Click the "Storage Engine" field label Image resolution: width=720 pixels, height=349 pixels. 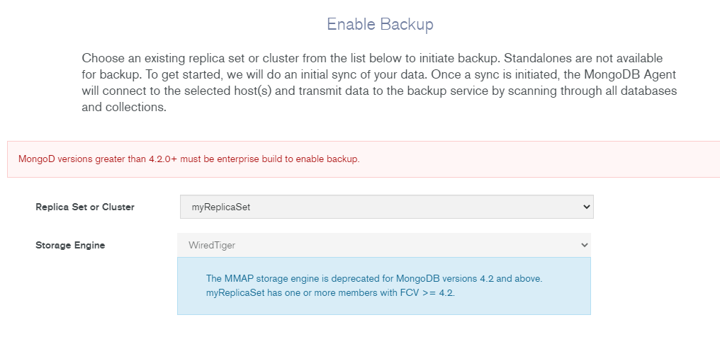click(x=70, y=245)
